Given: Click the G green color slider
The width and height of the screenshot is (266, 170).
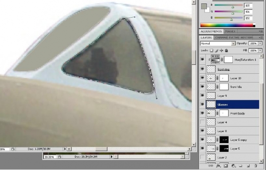Looking at the screenshot, I should pyautogui.click(x=228, y=11).
